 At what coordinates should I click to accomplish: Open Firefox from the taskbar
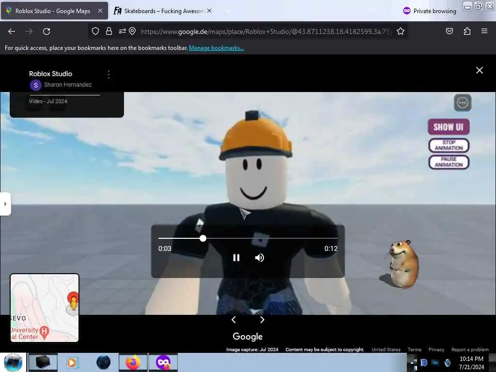click(133, 362)
